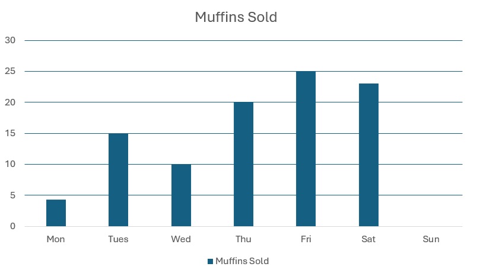
Task: Click the Wednesday bar
Action: [181, 195]
